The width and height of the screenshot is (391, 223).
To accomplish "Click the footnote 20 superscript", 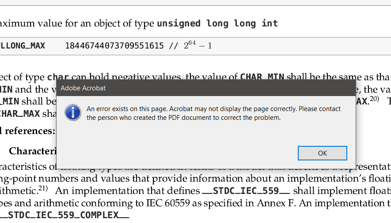I will [x=374, y=99].
